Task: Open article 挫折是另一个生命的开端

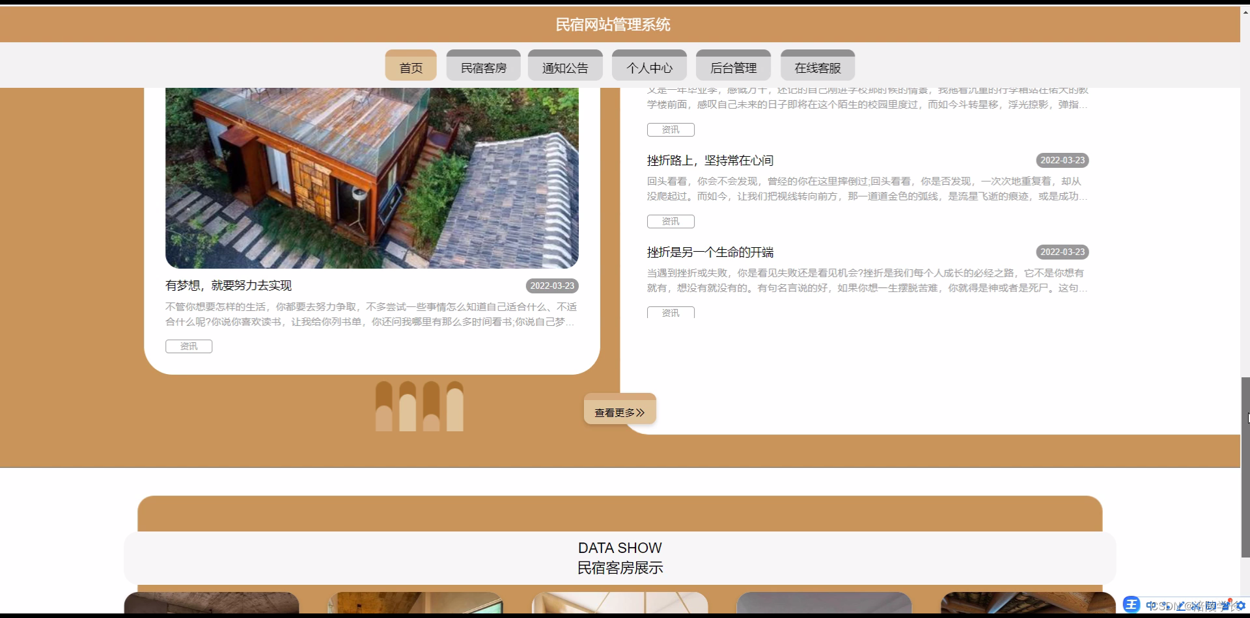Action: click(709, 252)
